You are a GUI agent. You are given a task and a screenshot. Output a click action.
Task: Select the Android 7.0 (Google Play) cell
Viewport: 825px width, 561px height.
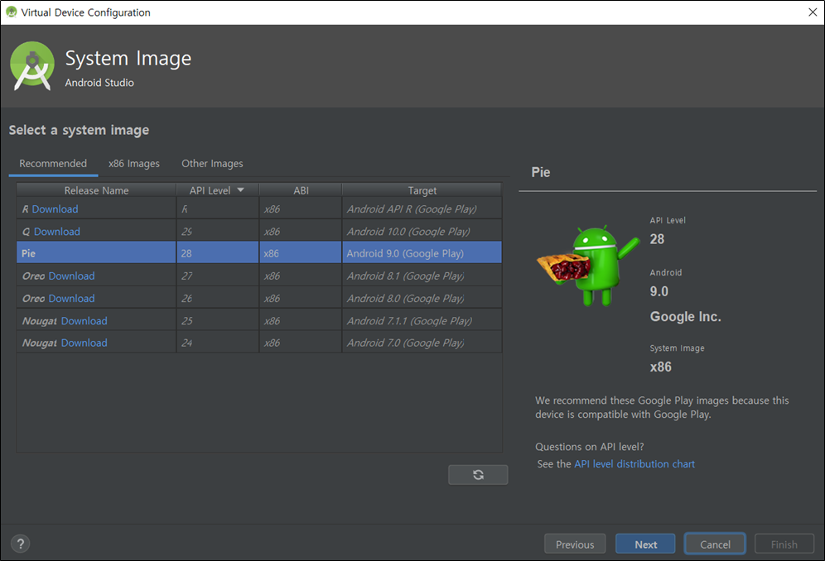click(x=422, y=343)
